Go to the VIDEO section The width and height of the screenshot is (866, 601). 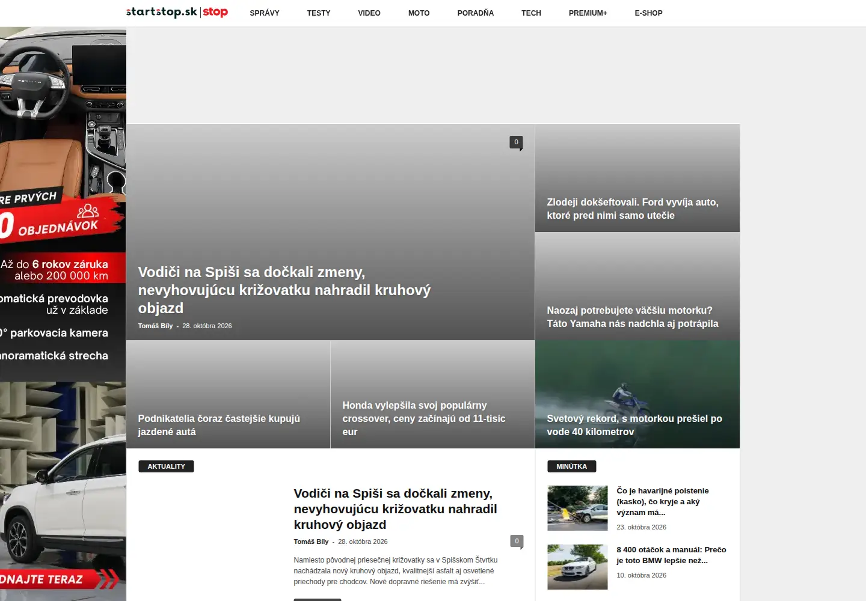point(369,13)
